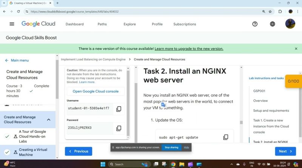The width and height of the screenshot is (302, 168).
Task: Click the credentials panel scrollbar
Action: [128, 103]
